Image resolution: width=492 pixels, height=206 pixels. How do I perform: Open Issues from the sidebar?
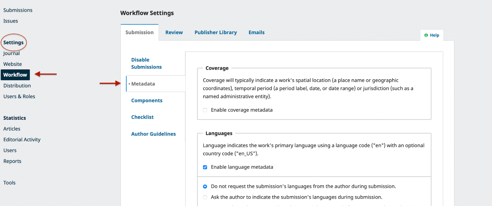point(11,21)
